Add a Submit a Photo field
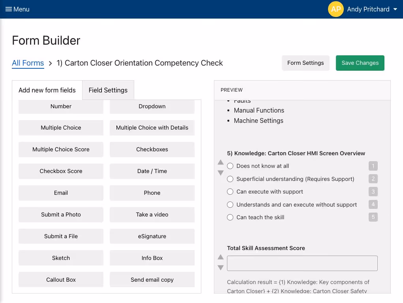Screen dimensions: 403x303 point(61,215)
